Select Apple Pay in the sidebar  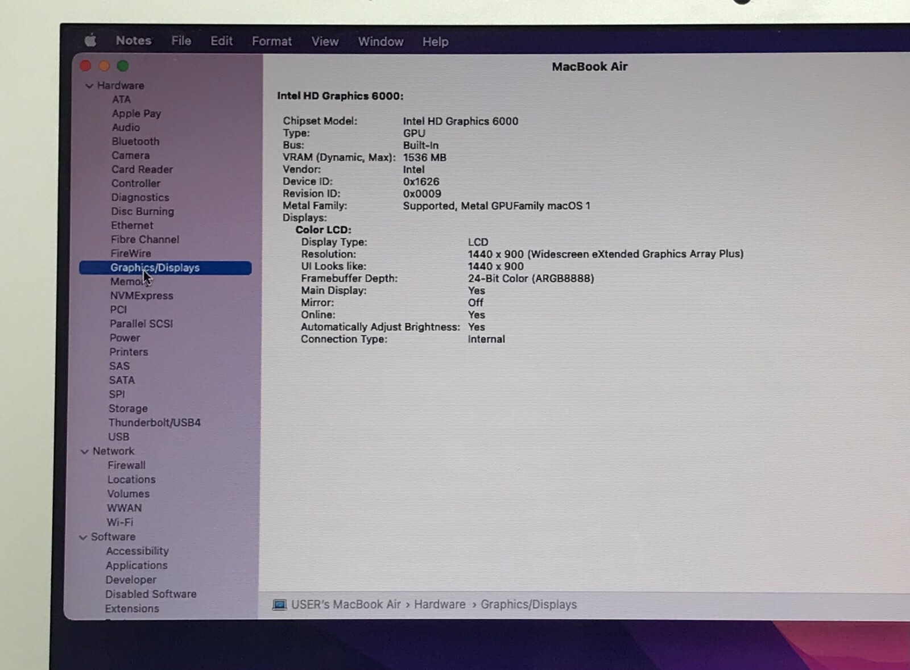[136, 114]
